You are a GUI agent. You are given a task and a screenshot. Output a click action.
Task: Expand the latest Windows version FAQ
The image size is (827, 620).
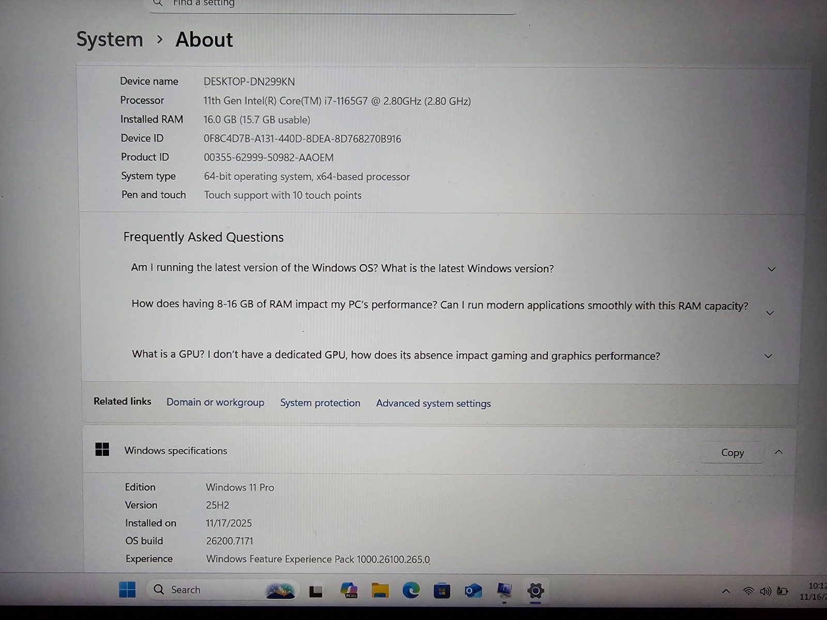click(772, 269)
